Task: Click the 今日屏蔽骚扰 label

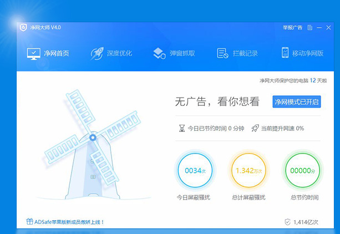Action: [194, 197]
